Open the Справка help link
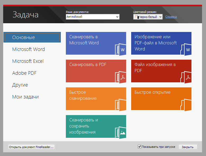 pyautogui.click(x=171, y=17)
